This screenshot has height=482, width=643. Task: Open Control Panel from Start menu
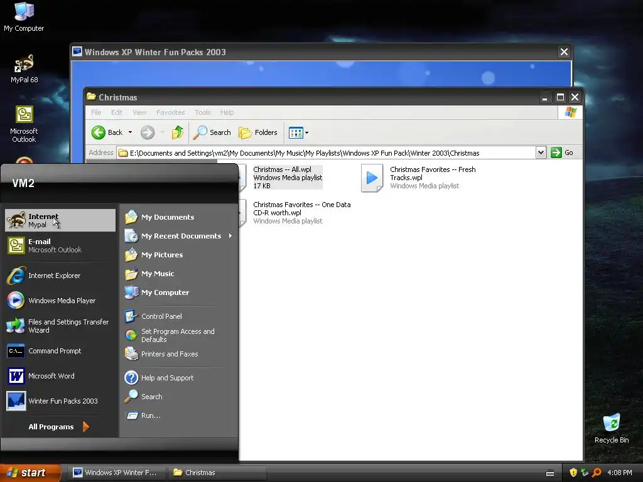click(x=179, y=316)
